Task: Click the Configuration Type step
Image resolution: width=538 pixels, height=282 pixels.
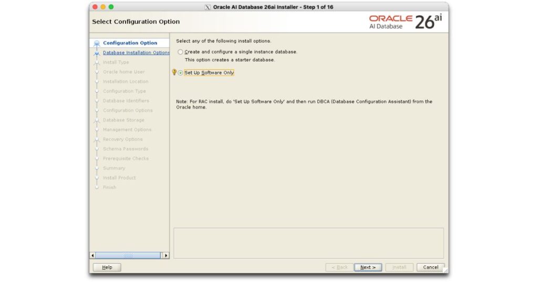Action: point(124,91)
